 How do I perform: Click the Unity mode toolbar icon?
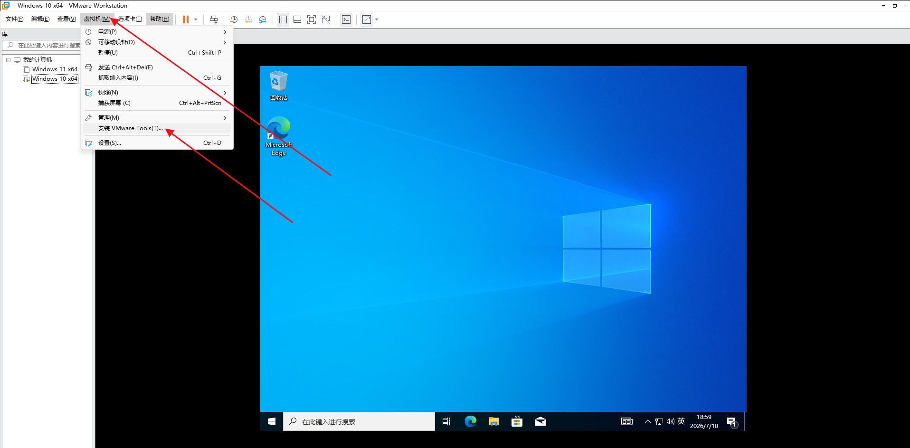(326, 19)
